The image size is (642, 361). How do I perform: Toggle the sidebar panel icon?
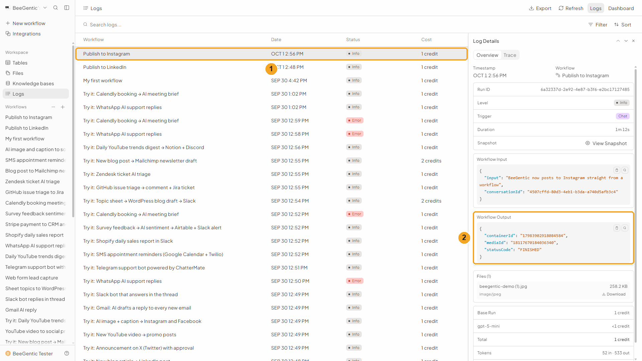click(67, 8)
